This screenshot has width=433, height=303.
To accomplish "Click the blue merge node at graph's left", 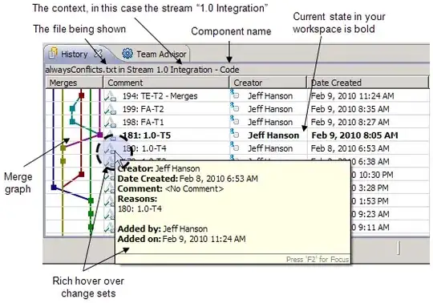I will click(x=54, y=188).
